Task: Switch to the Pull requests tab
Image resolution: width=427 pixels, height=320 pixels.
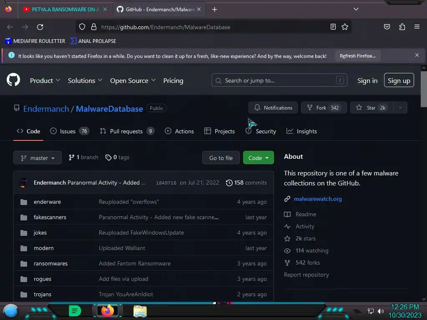Action: (x=127, y=131)
